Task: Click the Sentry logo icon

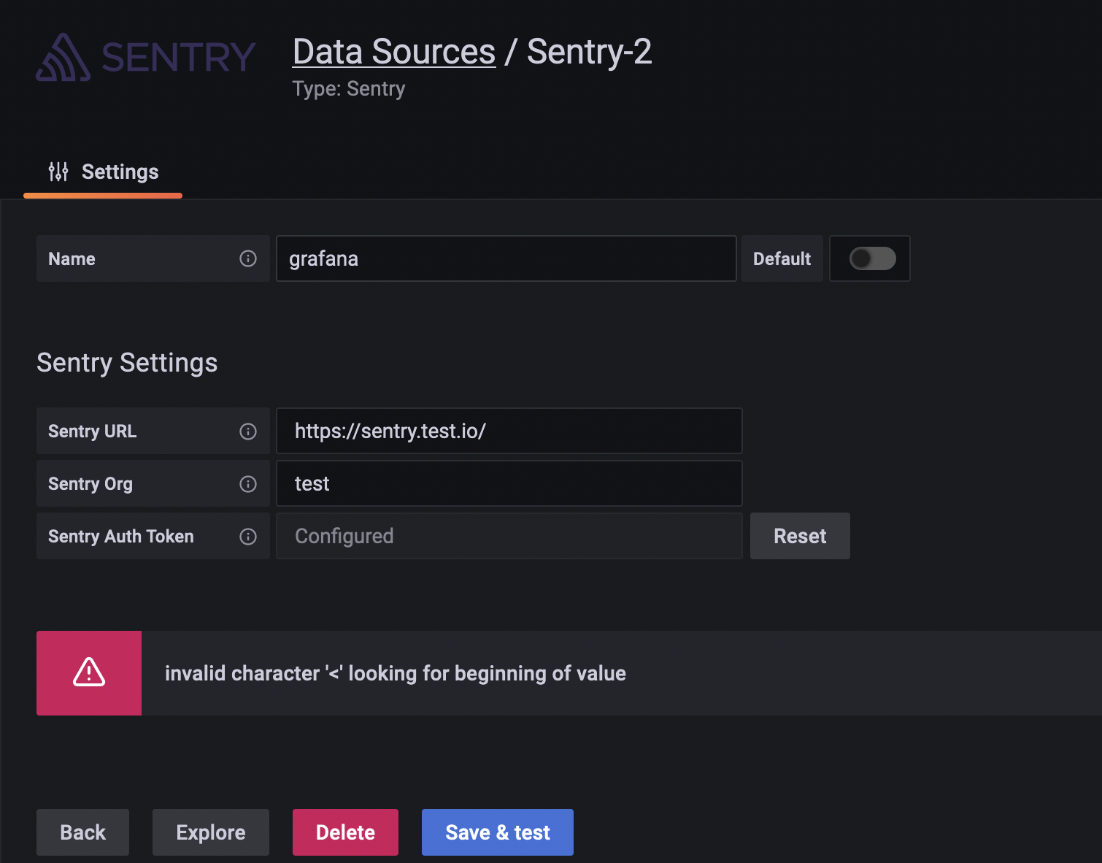Action: point(64,57)
